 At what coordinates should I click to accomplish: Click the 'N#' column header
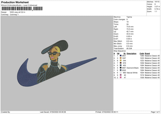coord(118,54)
